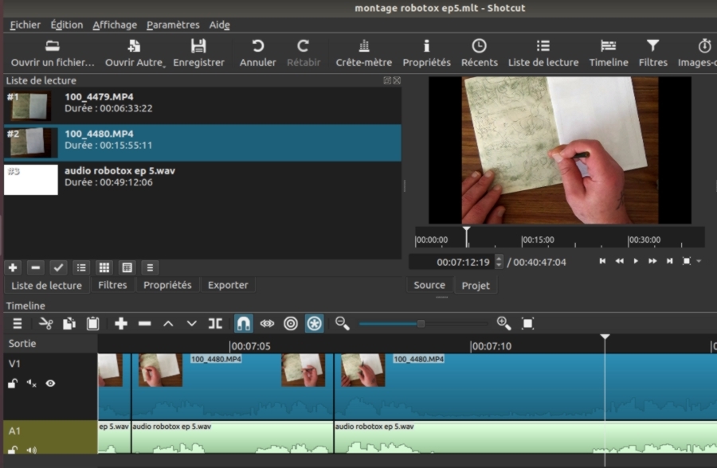Expand the player zoom options dropdown
This screenshot has height=468, width=717.
pyautogui.click(x=699, y=261)
